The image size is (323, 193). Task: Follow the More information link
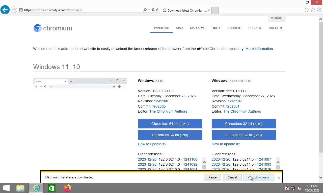pos(259,49)
